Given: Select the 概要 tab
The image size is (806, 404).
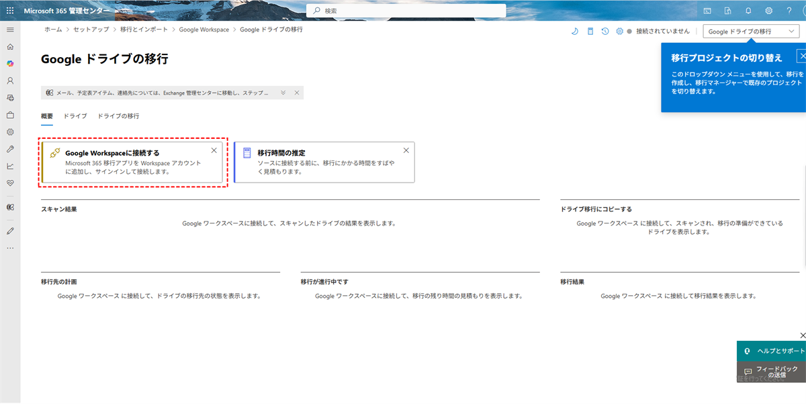Looking at the screenshot, I should [x=47, y=116].
